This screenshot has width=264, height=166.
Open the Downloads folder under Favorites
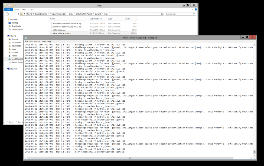16,26
